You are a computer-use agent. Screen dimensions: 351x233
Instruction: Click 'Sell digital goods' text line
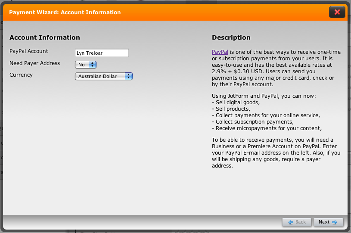click(x=236, y=103)
